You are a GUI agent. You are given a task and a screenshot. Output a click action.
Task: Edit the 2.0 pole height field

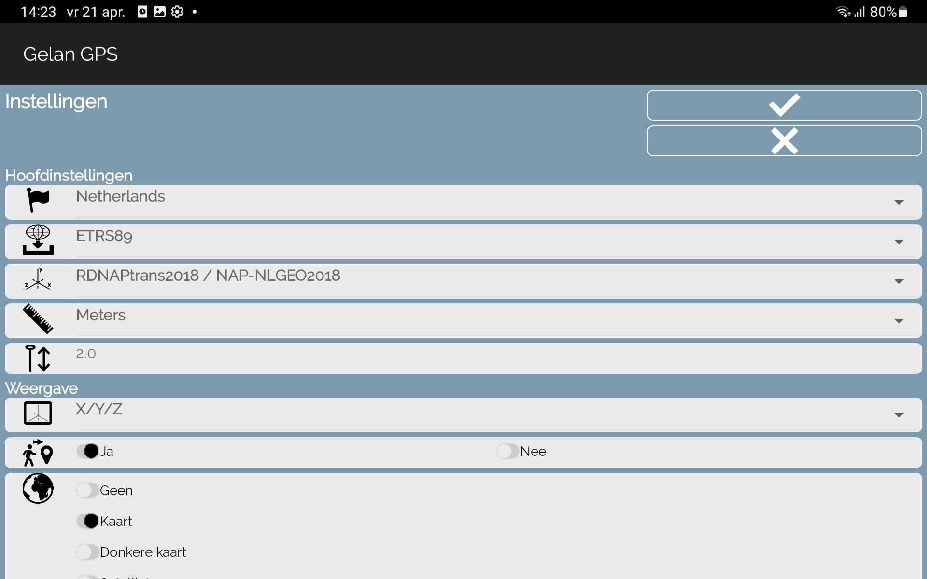[x=497, y=358]
